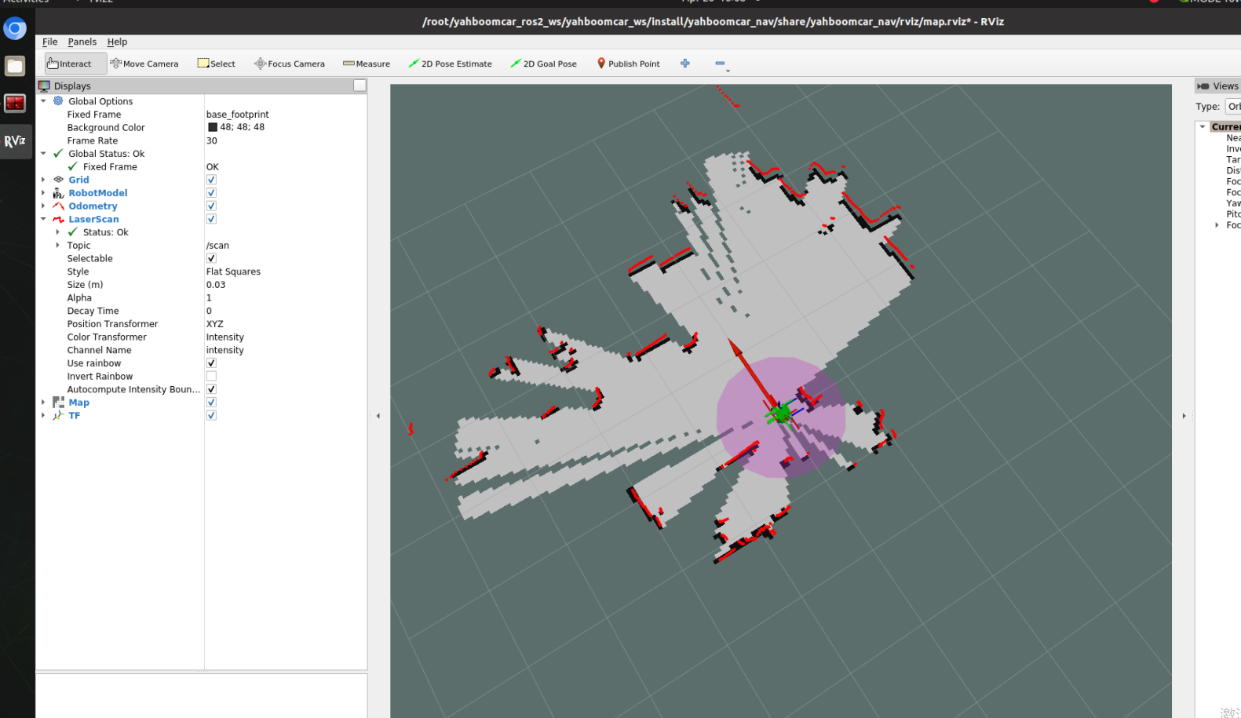Enable the Invert Rainbow checkbox
The image size is (1241, 718).
click(x=211, y=377)
